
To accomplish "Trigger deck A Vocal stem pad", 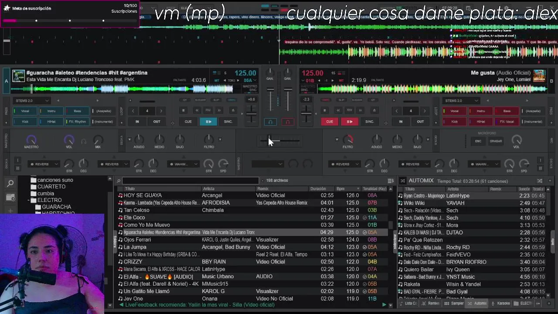I will click(25, 111).
